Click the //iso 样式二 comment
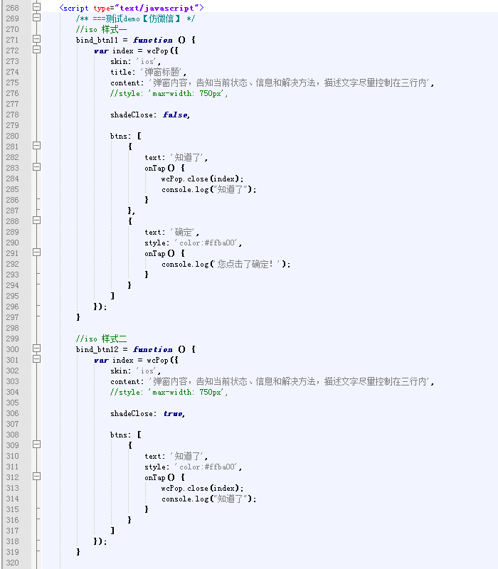498x569 pixels. coord(102,339)
